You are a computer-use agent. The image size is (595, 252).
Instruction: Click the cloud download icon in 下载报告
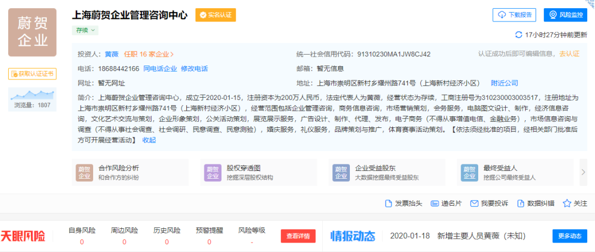[x=502, y=15]
